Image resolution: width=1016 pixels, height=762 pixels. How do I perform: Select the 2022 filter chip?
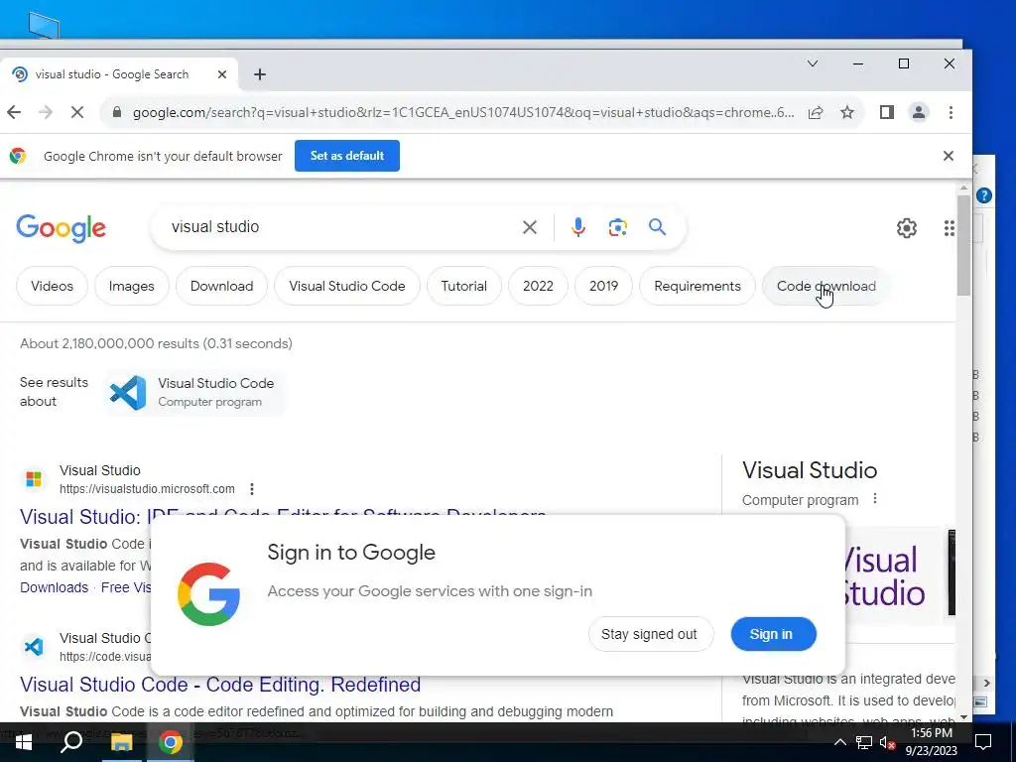(x=538, y=286)
